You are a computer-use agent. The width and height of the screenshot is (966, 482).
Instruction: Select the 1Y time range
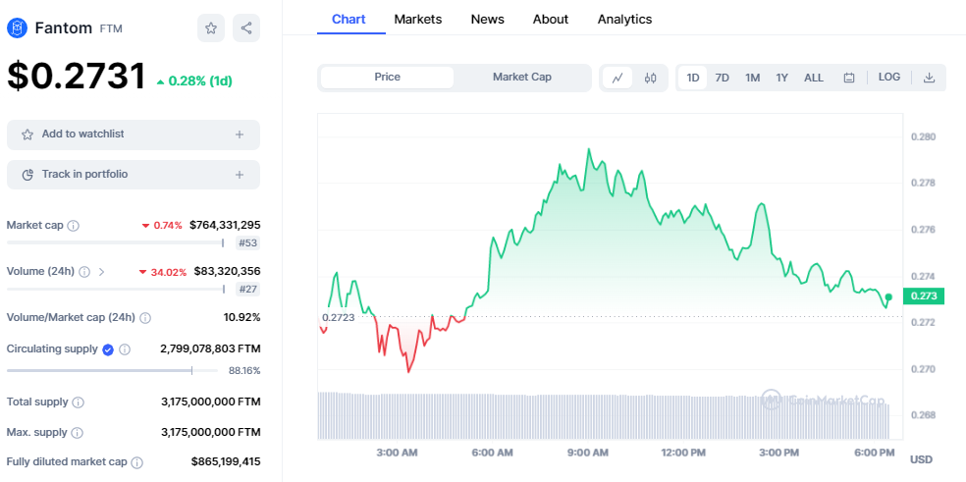(781, 78)
